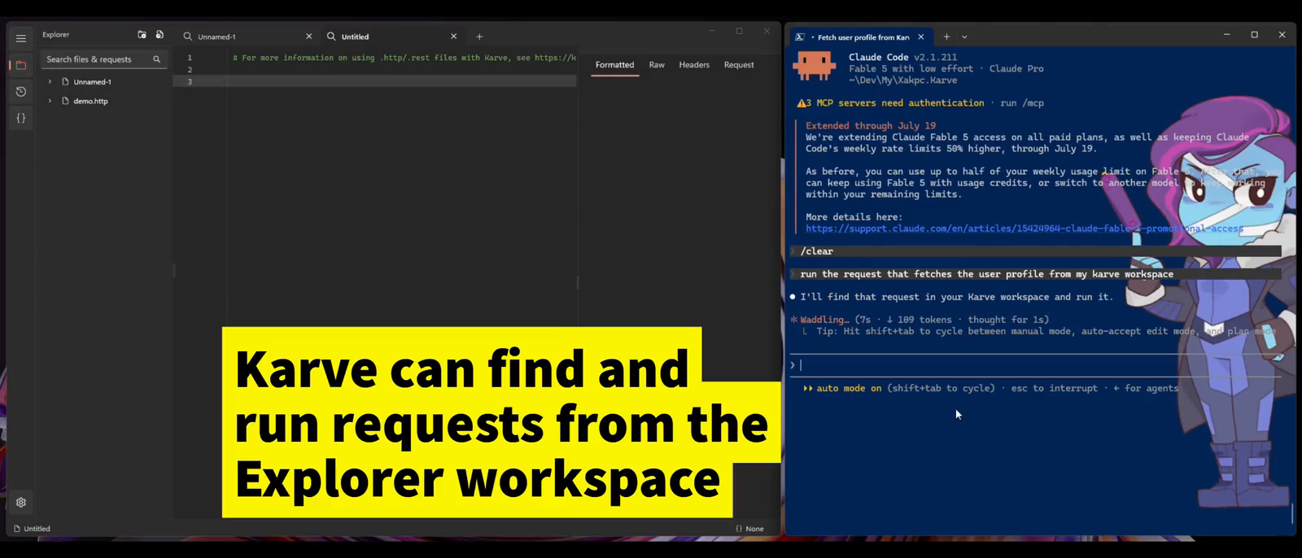The width and height of the screenshot is (1302, 558).
Task: Click 'Extended through July 19' heading in terminal
Action: [871, 126]
